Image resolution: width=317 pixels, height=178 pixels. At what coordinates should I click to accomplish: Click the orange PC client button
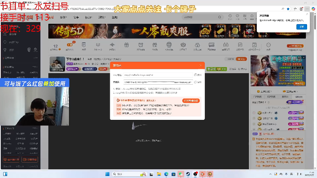295,46
